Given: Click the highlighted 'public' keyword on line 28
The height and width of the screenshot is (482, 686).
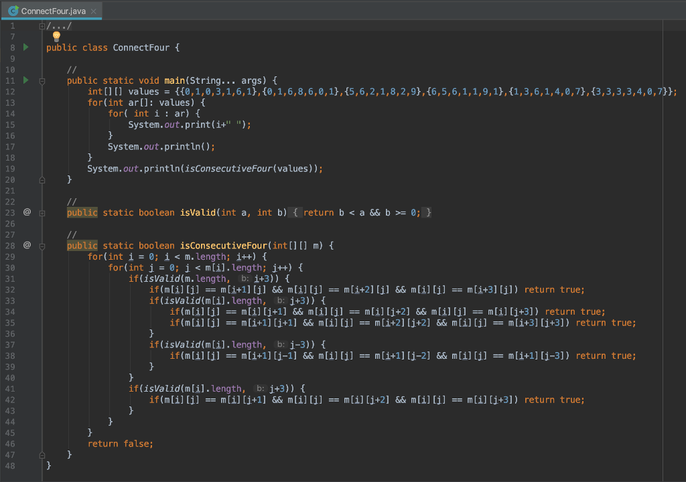Looking at the screenshot, I should 82,246.
